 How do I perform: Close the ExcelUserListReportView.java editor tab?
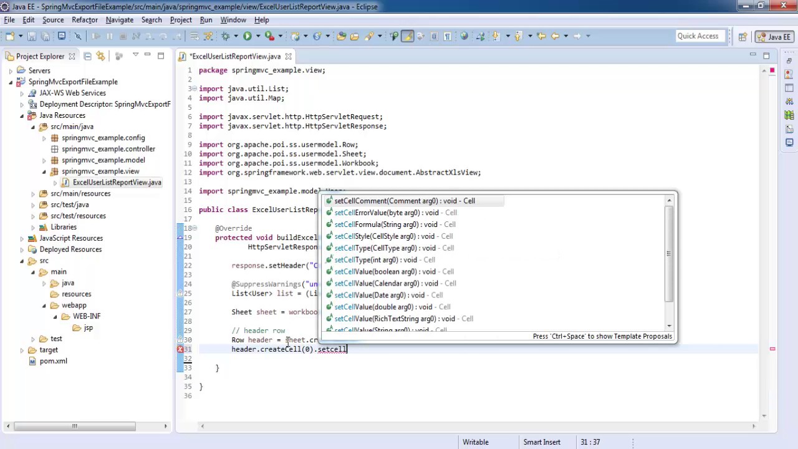click(x=288, y=56)
